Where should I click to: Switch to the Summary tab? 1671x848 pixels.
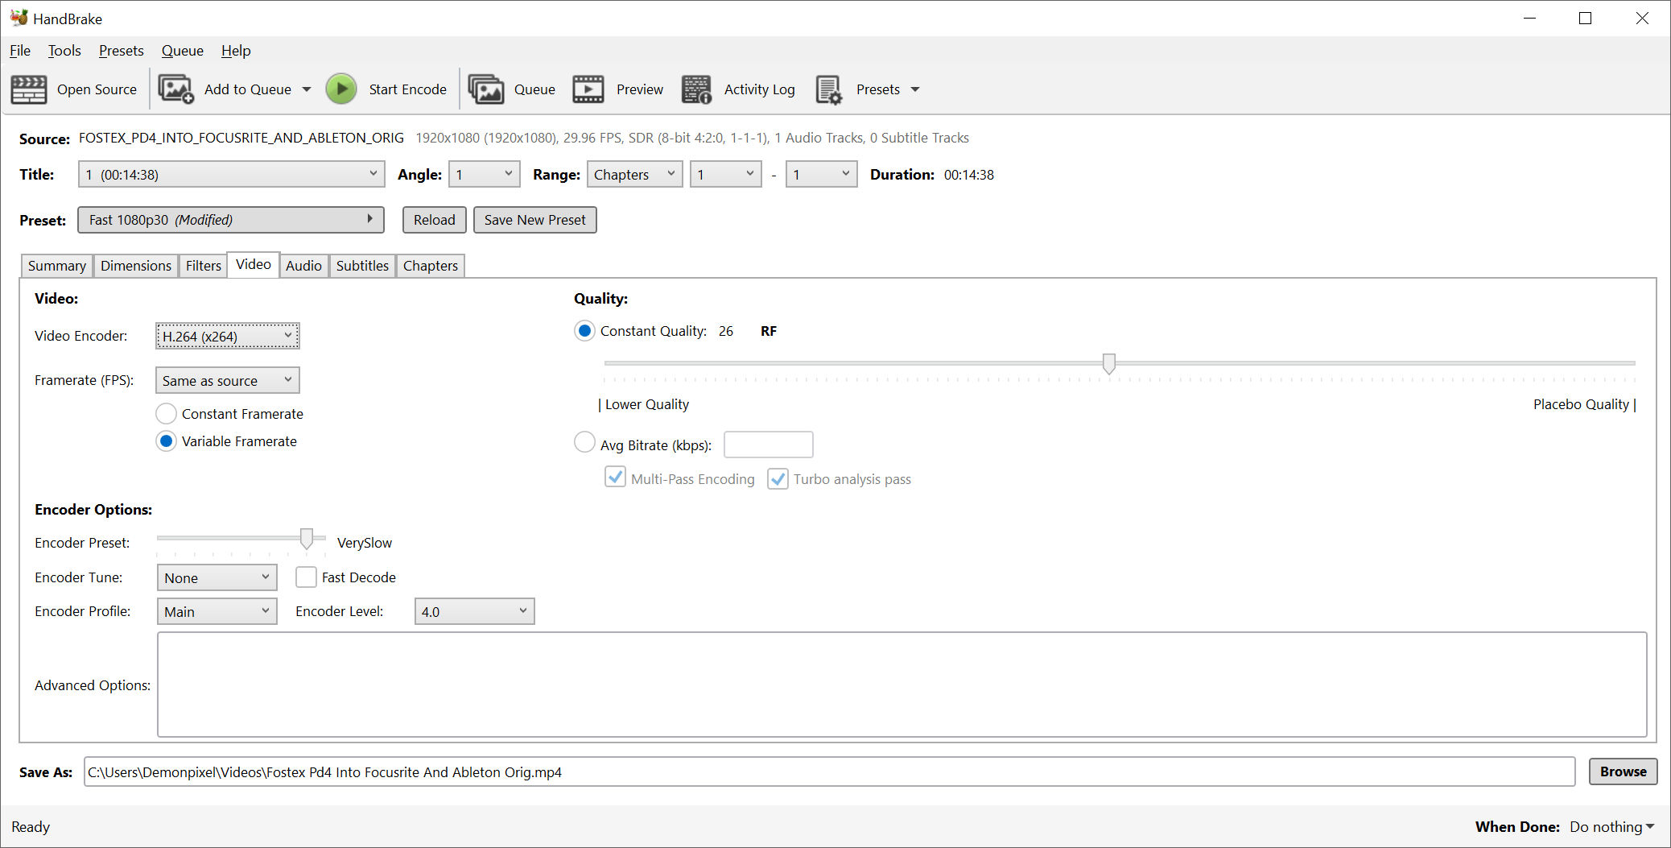click(x=56, y=266)
